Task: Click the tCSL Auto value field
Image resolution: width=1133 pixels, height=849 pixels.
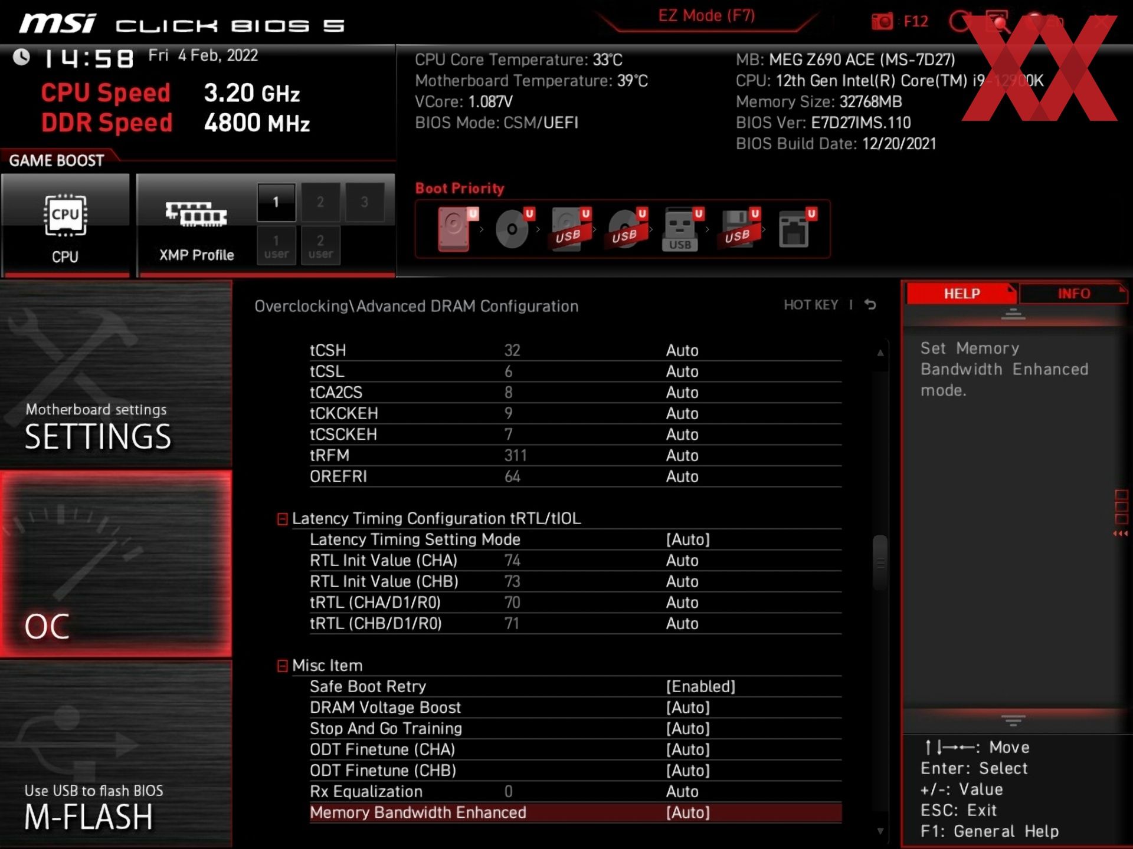Action: tap(682, 371)
